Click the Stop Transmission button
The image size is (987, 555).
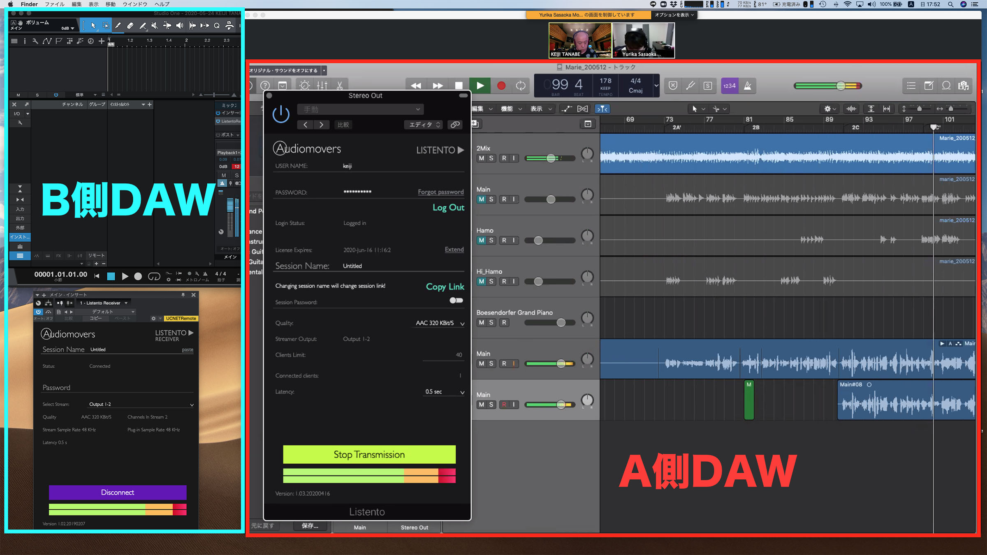pos(369,455)
